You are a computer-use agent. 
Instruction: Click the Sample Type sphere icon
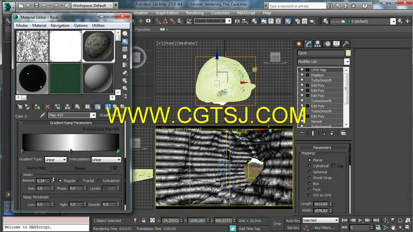tap(125, 34)
